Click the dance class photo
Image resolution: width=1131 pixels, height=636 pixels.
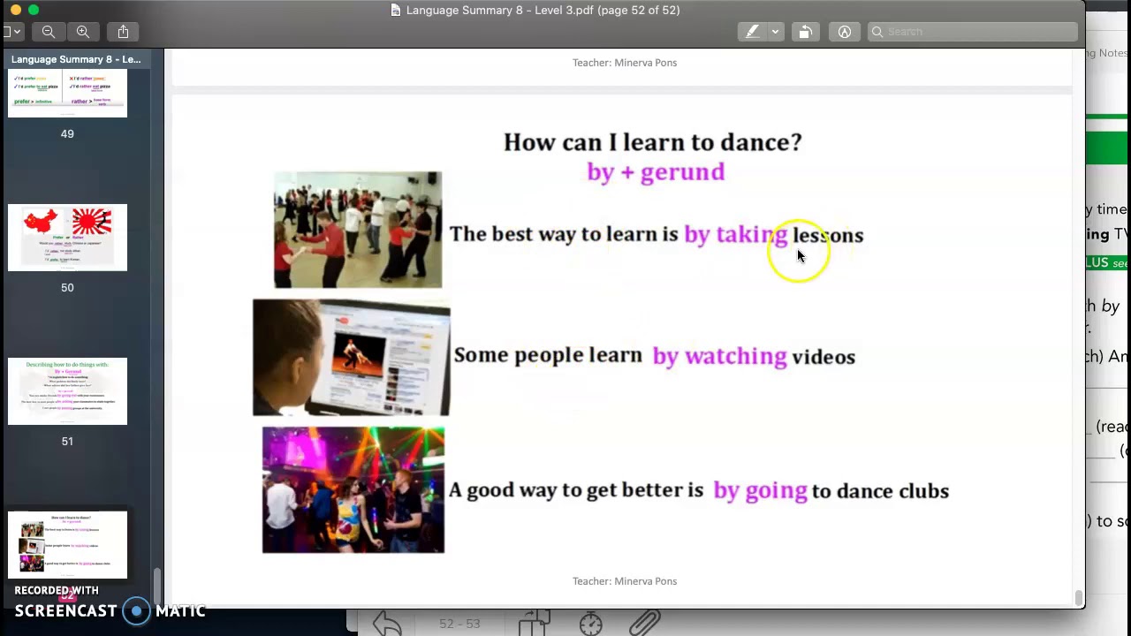tap(358, 230)
